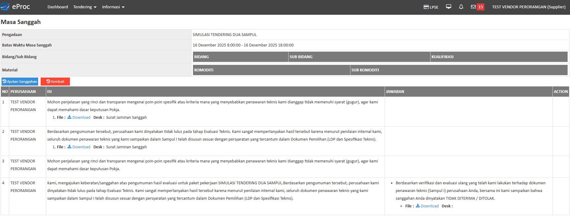Click the eProc brand text
The width and height of the screenshot is (570, 216).
coord(21,7)
